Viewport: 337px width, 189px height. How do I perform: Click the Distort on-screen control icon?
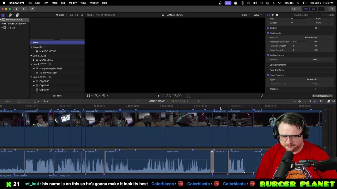click(x=316, y=28)
